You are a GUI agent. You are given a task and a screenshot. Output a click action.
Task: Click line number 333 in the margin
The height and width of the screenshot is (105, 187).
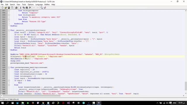tap(4, 67)
